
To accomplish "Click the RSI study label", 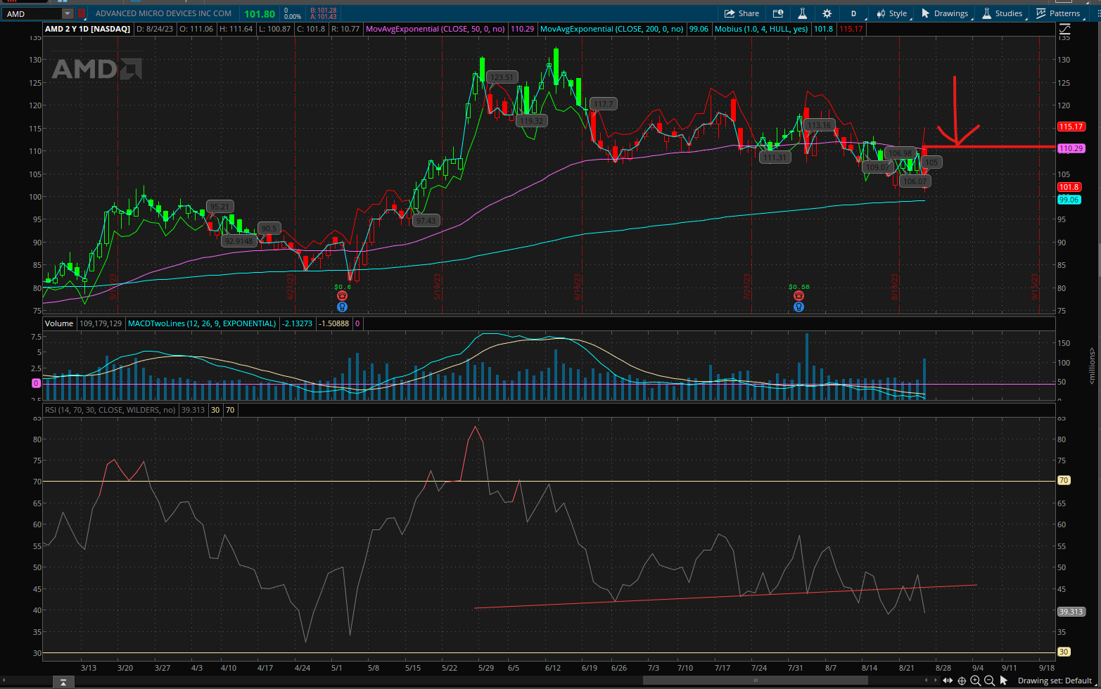I will coord(110,409).
